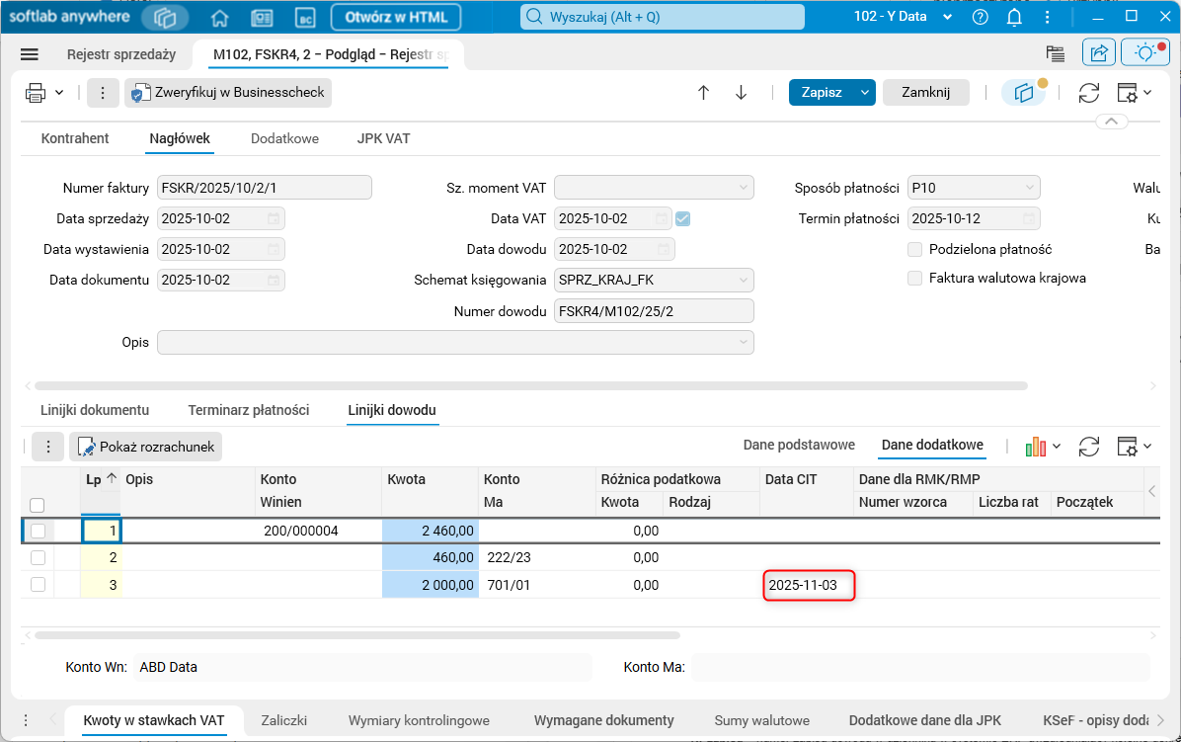Screen dimensions: 1181x742
Task: Click Data CIT cell 2025-11-03
Action: (x=808, y=585)
